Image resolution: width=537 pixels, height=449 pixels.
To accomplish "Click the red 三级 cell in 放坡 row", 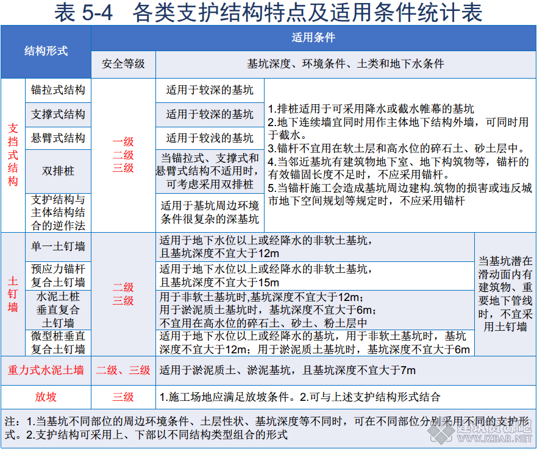I will [x=123, y=397].
